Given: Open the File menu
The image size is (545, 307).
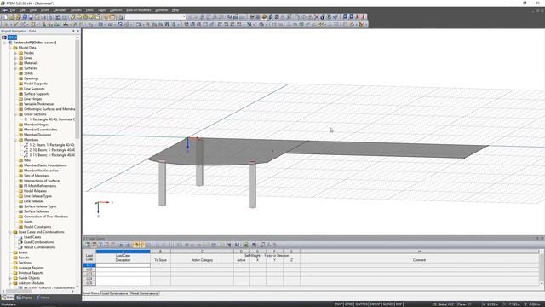Looking at the screenshot, I should pyautogui.click(x=13, y=10).
